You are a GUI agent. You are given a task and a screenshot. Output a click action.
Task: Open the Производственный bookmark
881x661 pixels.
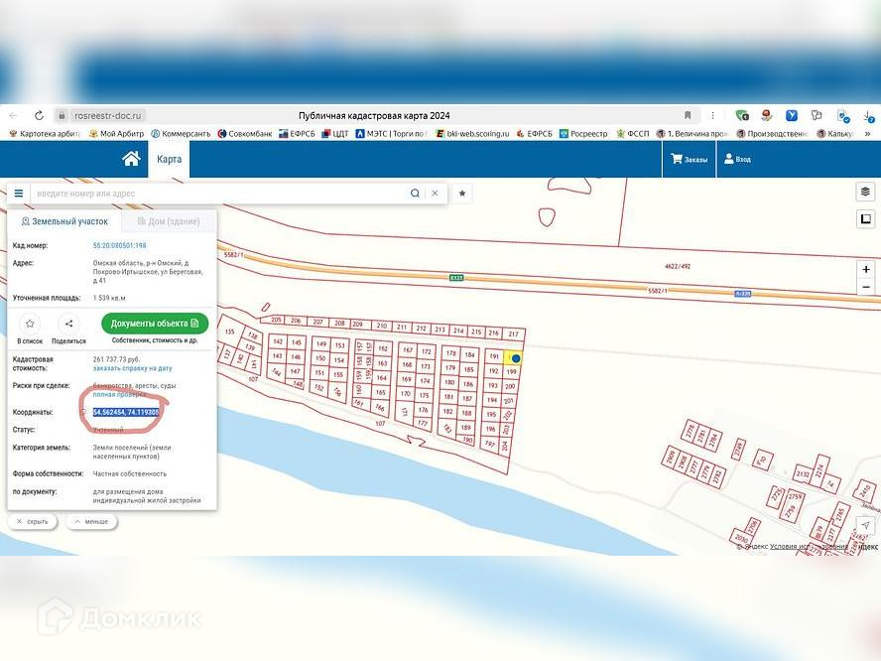coord(772,134)
